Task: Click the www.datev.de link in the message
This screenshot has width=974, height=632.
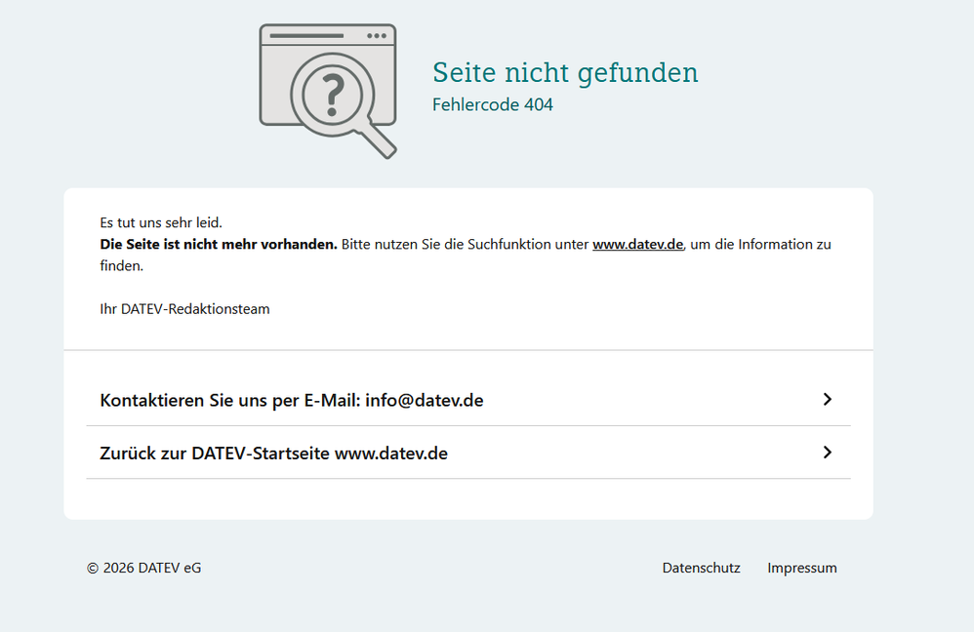Action: 637,245
